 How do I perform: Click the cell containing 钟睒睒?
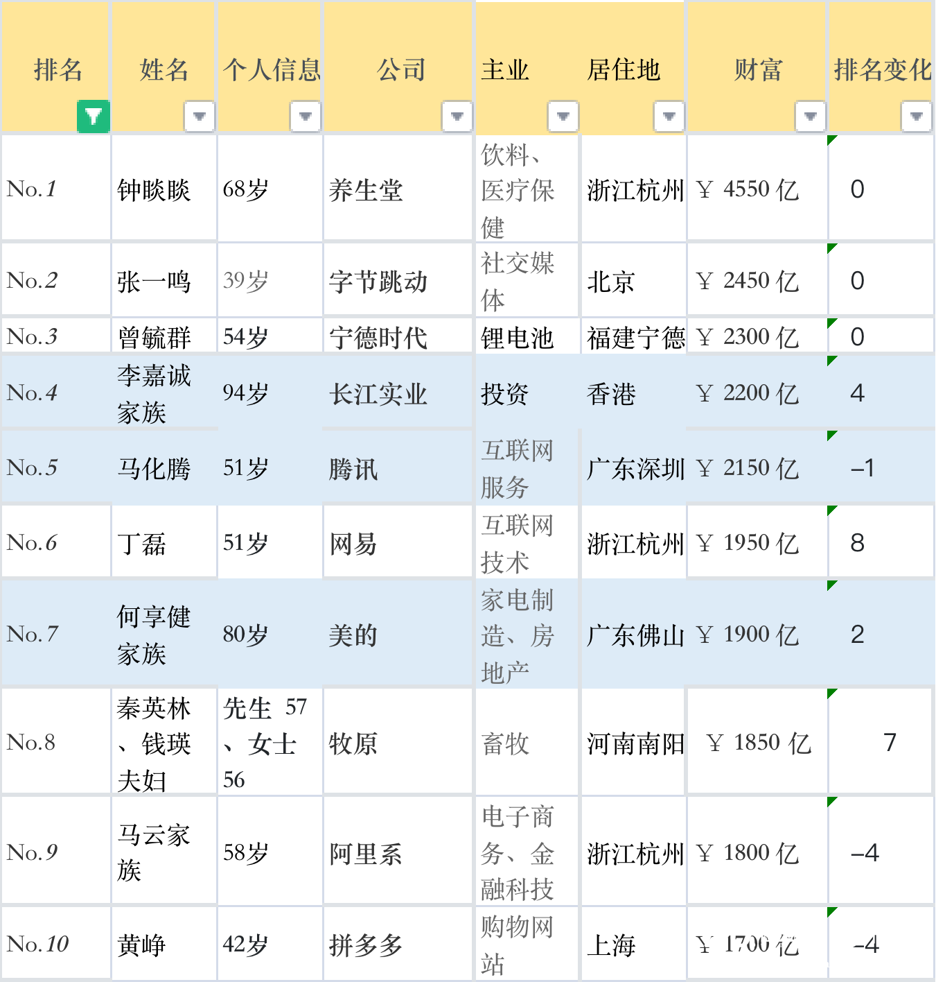tap(164, 189)
